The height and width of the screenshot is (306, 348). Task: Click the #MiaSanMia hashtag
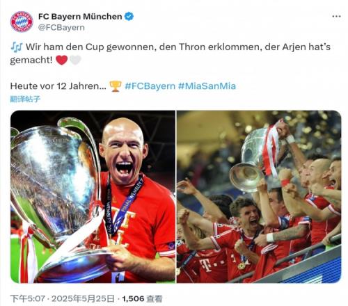(x=207, y=86)
